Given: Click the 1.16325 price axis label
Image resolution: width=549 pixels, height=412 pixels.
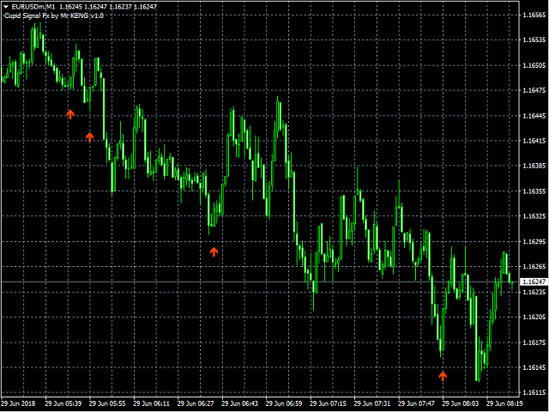Looking at the screenshot, I should pyautogui.click(x=534, y=216).
